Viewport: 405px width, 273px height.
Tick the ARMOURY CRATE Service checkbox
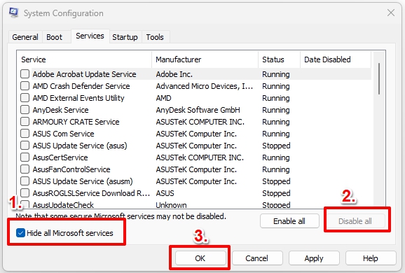click(x=25, y=122)
